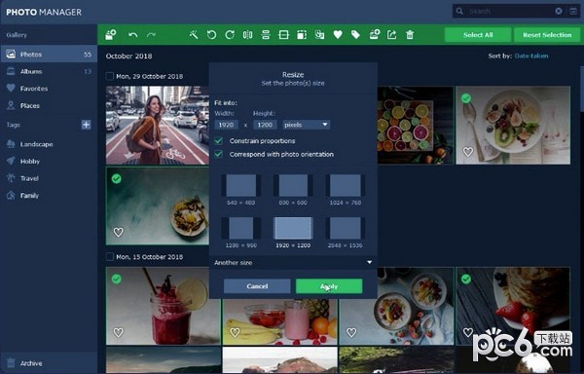This screenshot has width=584, height=374.
Task: Toggle Correspond with photo orientation checkbox
Action: 219,154
